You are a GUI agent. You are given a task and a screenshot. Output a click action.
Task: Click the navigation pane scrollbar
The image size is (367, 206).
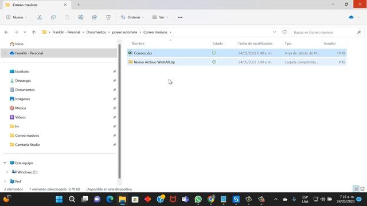coord(120,112)
